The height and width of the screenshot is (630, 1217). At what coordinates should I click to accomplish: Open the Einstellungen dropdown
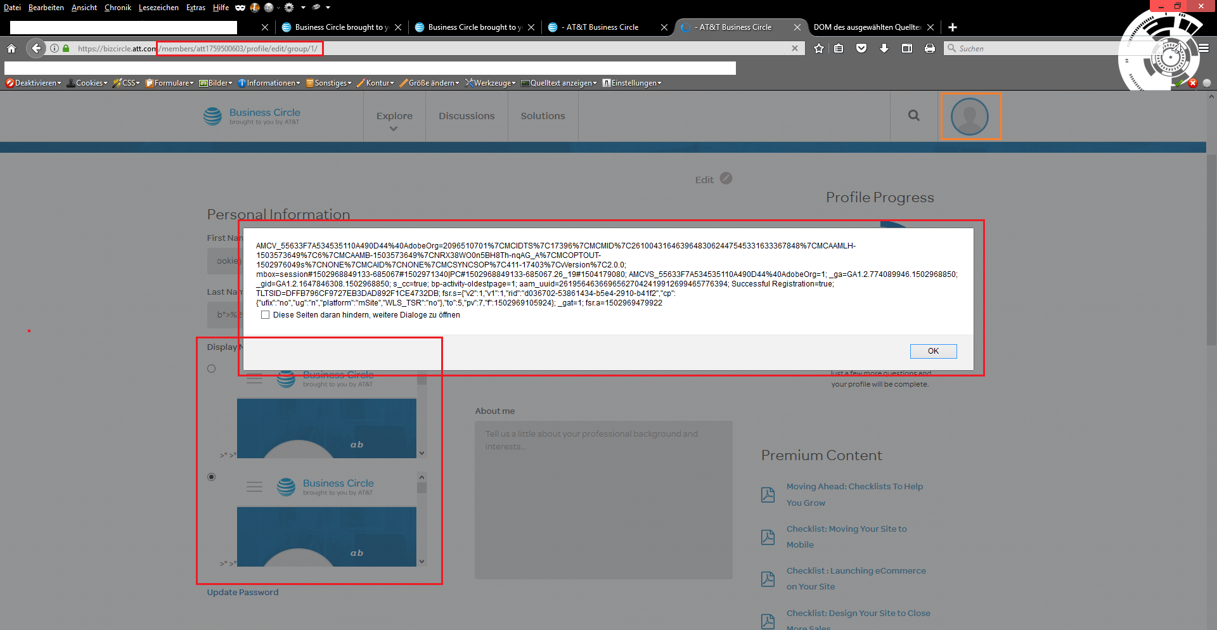632,83
